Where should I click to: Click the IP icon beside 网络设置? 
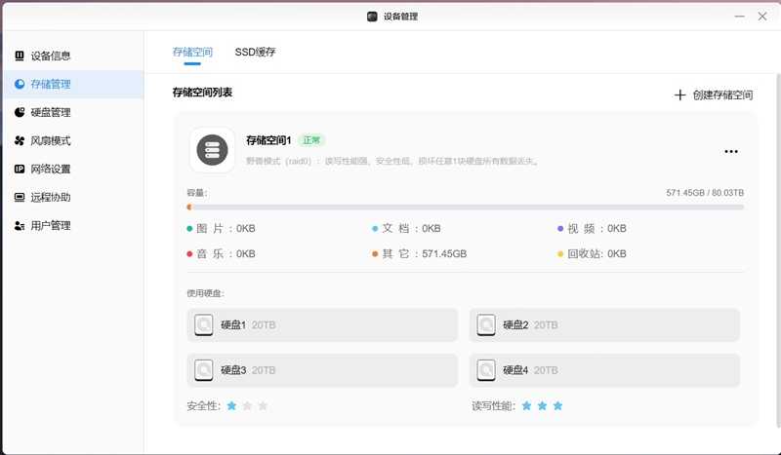point(20,170)
